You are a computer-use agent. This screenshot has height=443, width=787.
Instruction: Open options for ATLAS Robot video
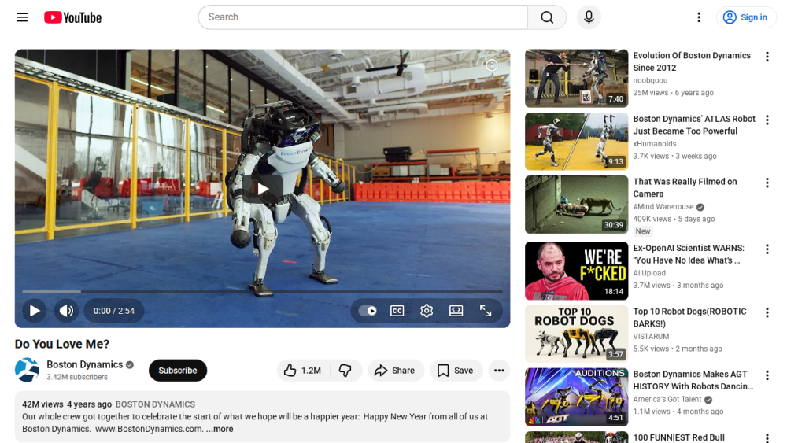(x=767, y=120)
